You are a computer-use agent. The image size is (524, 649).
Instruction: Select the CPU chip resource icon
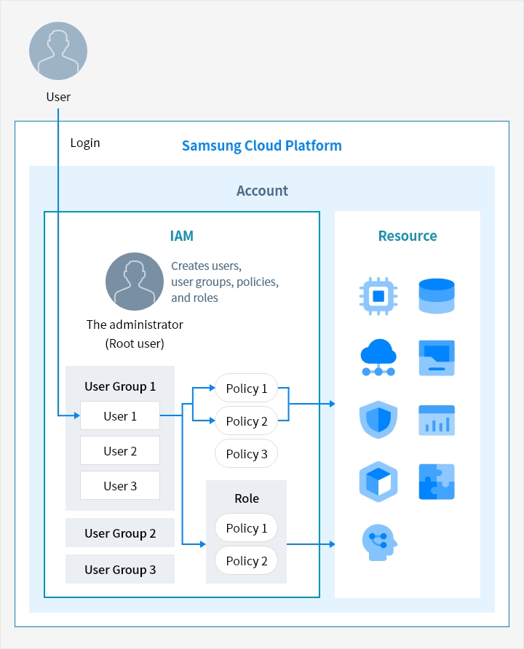point(378,296)
